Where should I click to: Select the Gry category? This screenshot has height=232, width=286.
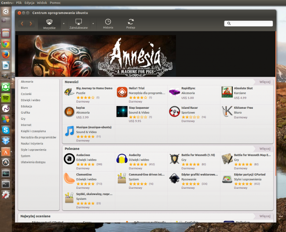(23, 119)
